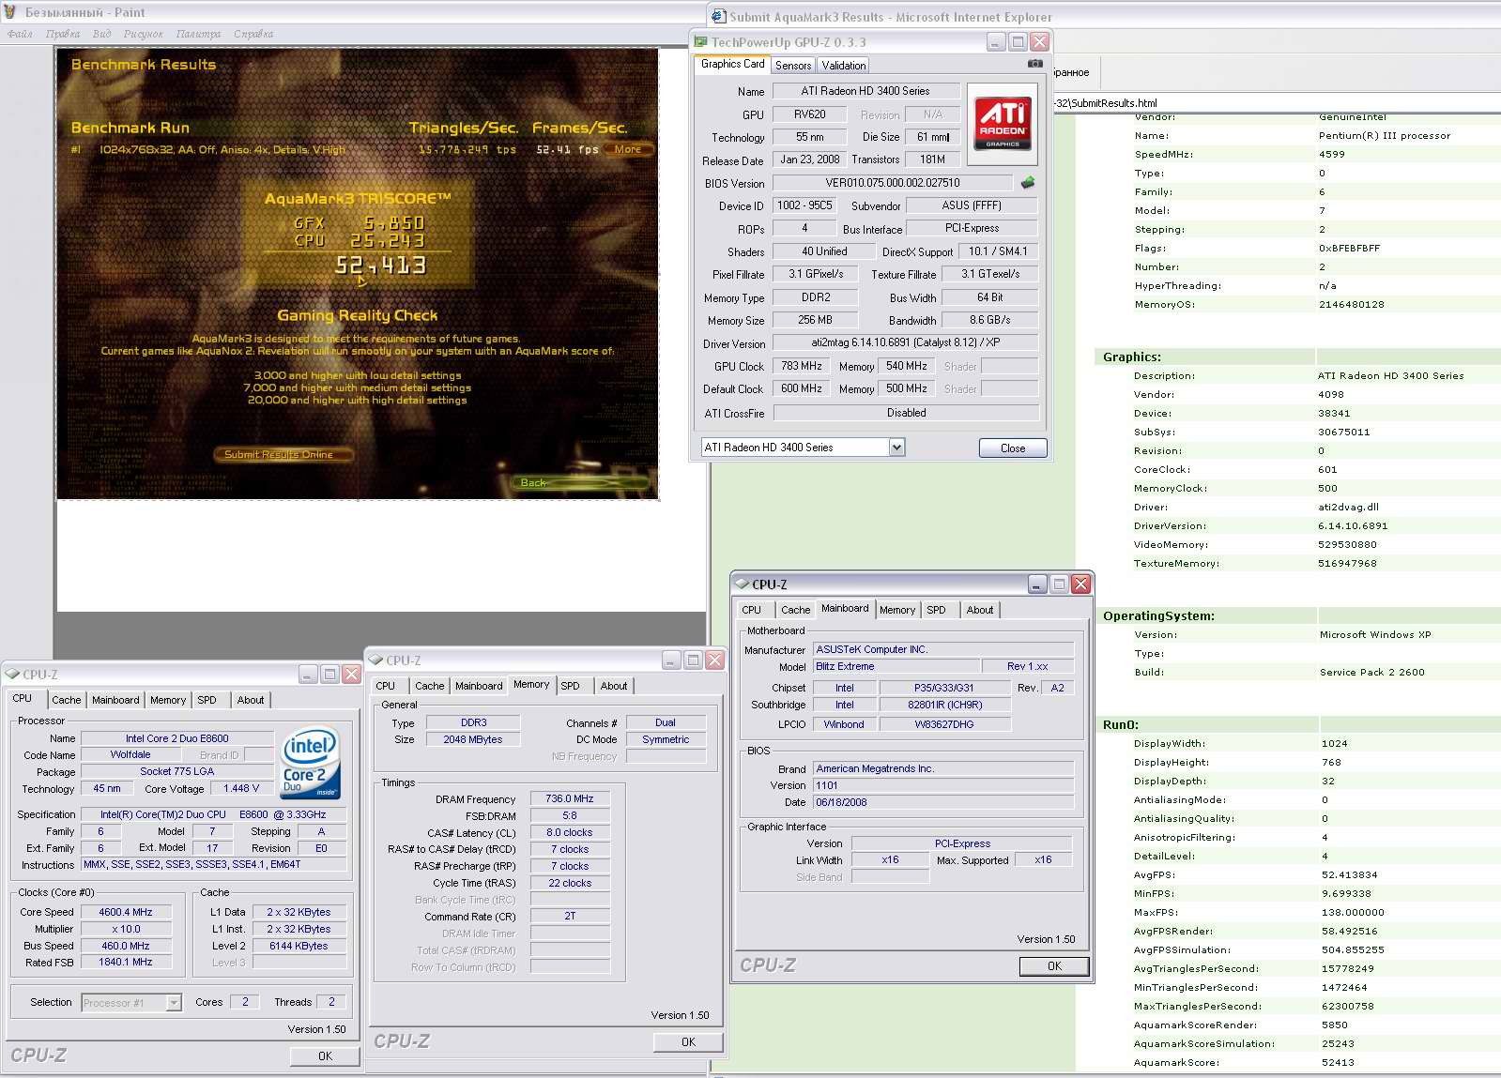Click the ATI CrossFire Disabled field
The width and height of the screenshot is (1501, 1078).
[906, 413]
